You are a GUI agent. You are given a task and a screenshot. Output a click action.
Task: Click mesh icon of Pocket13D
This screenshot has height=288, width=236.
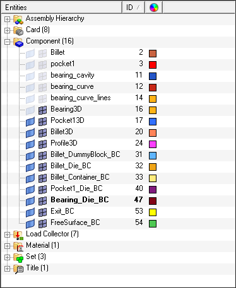point(42,122)
